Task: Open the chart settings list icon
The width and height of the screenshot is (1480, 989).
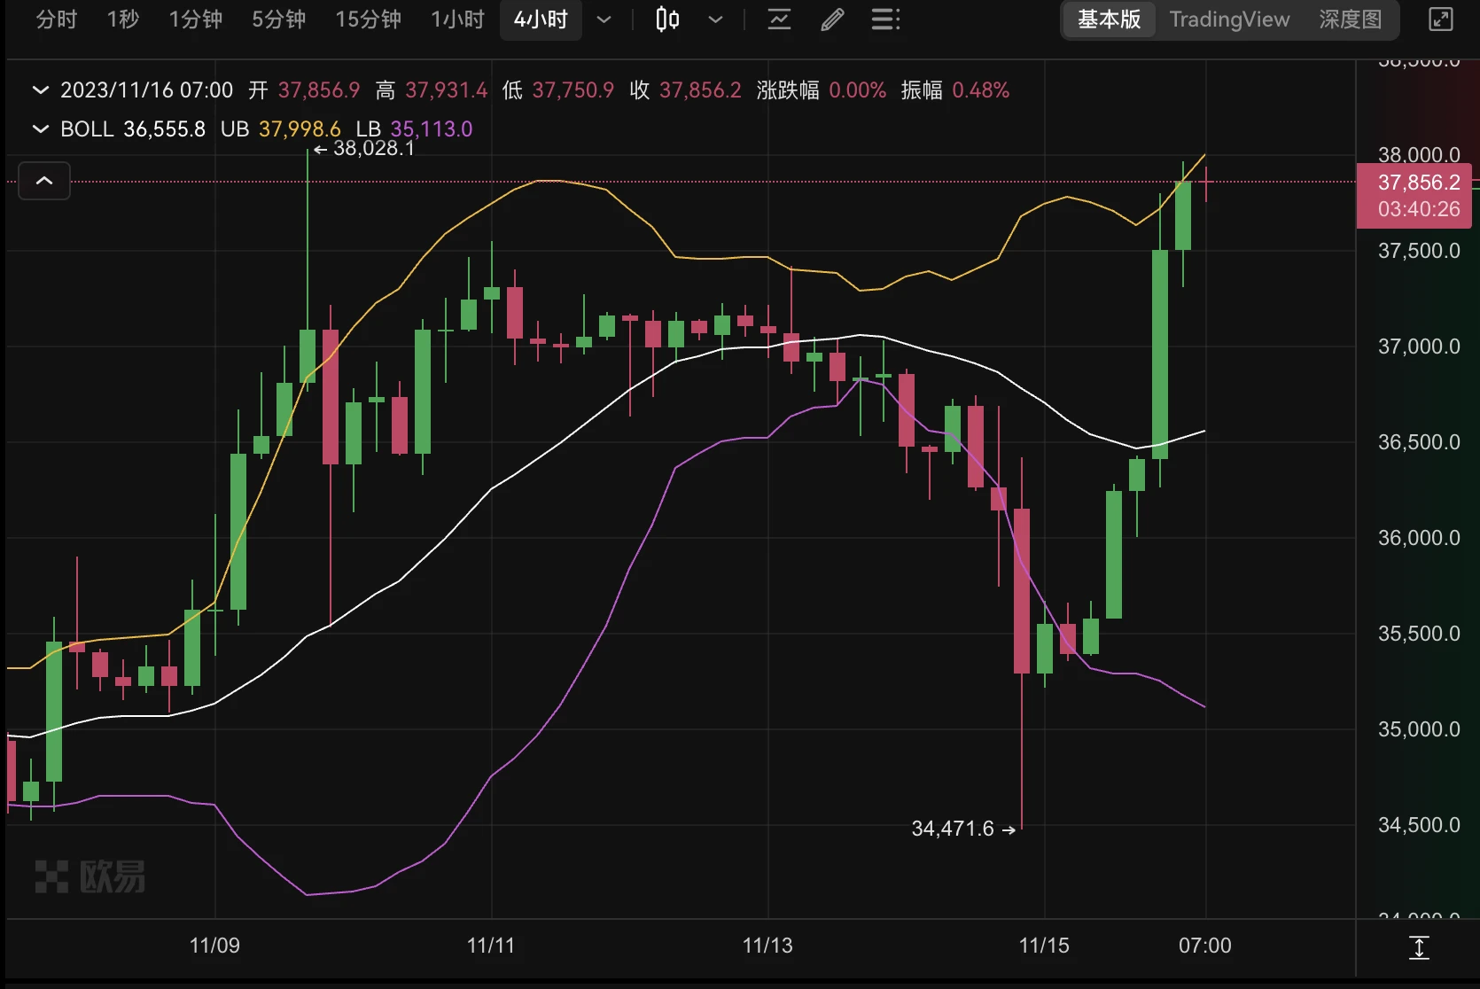Action: click(885, 19)
